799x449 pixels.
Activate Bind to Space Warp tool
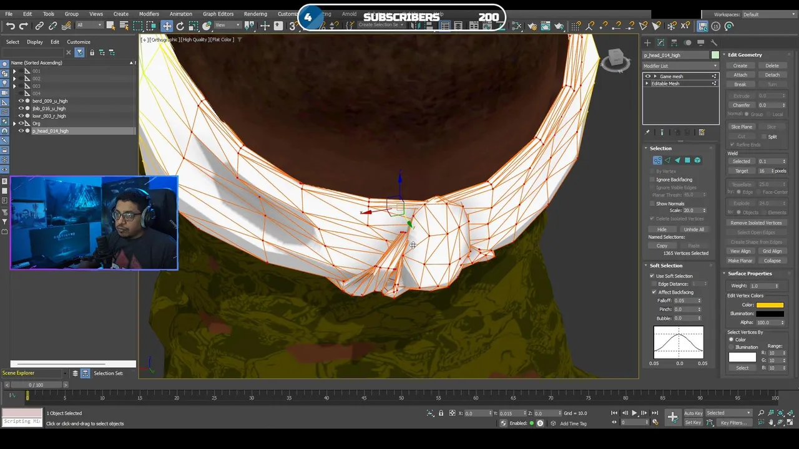click(x=66, y=26)
